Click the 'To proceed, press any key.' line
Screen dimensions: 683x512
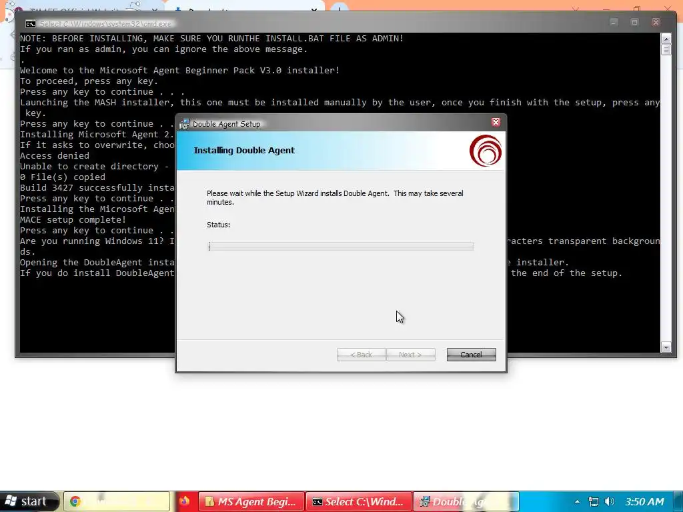(89, 81)
